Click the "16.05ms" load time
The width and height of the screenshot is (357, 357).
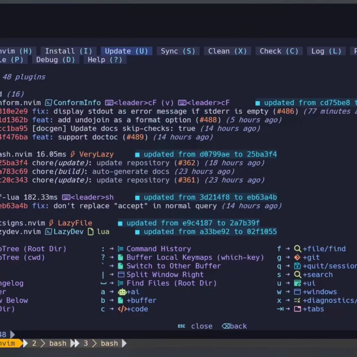tap(51, 154)
